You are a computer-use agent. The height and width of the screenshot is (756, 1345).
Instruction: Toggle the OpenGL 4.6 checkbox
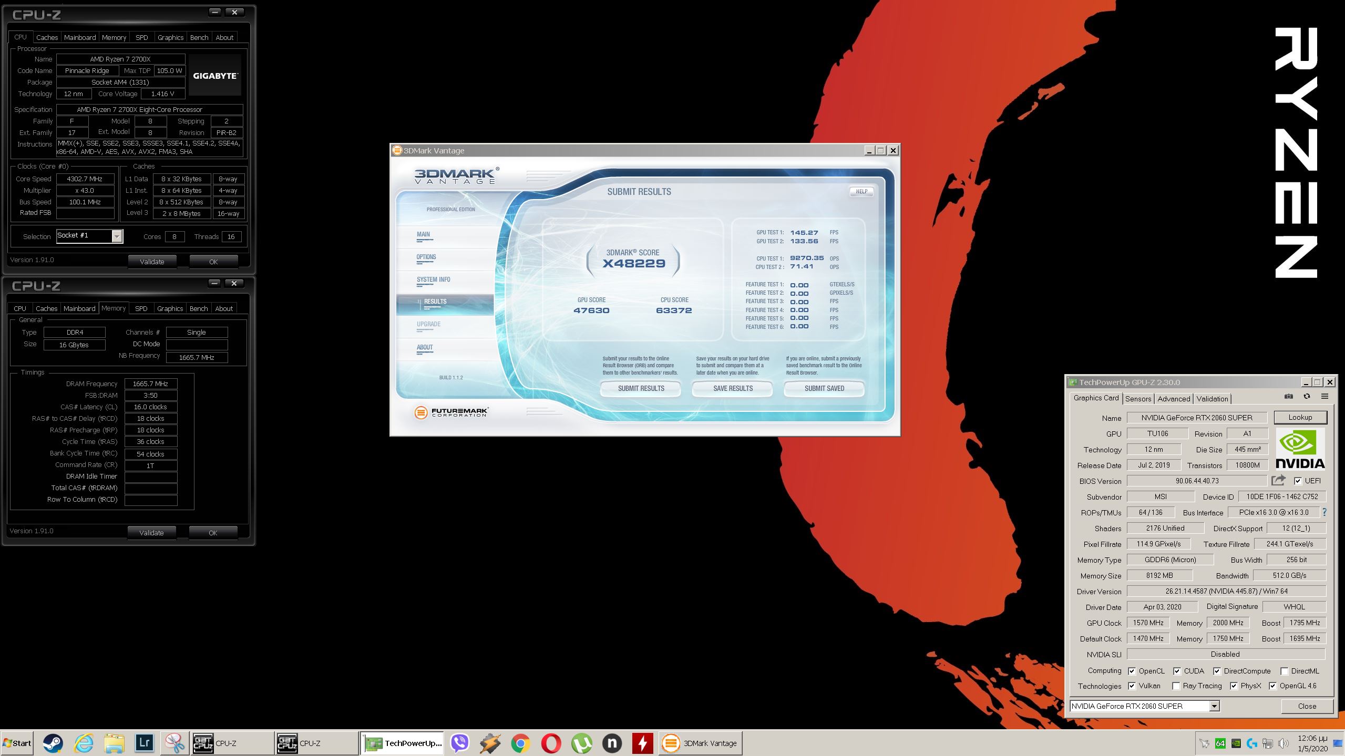(x=1272, y=686)
